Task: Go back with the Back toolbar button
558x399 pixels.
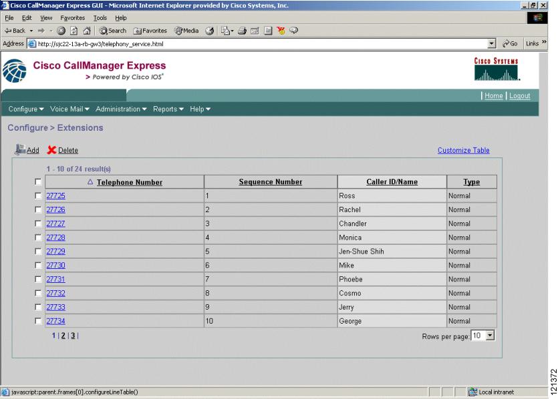Action: 15,31
